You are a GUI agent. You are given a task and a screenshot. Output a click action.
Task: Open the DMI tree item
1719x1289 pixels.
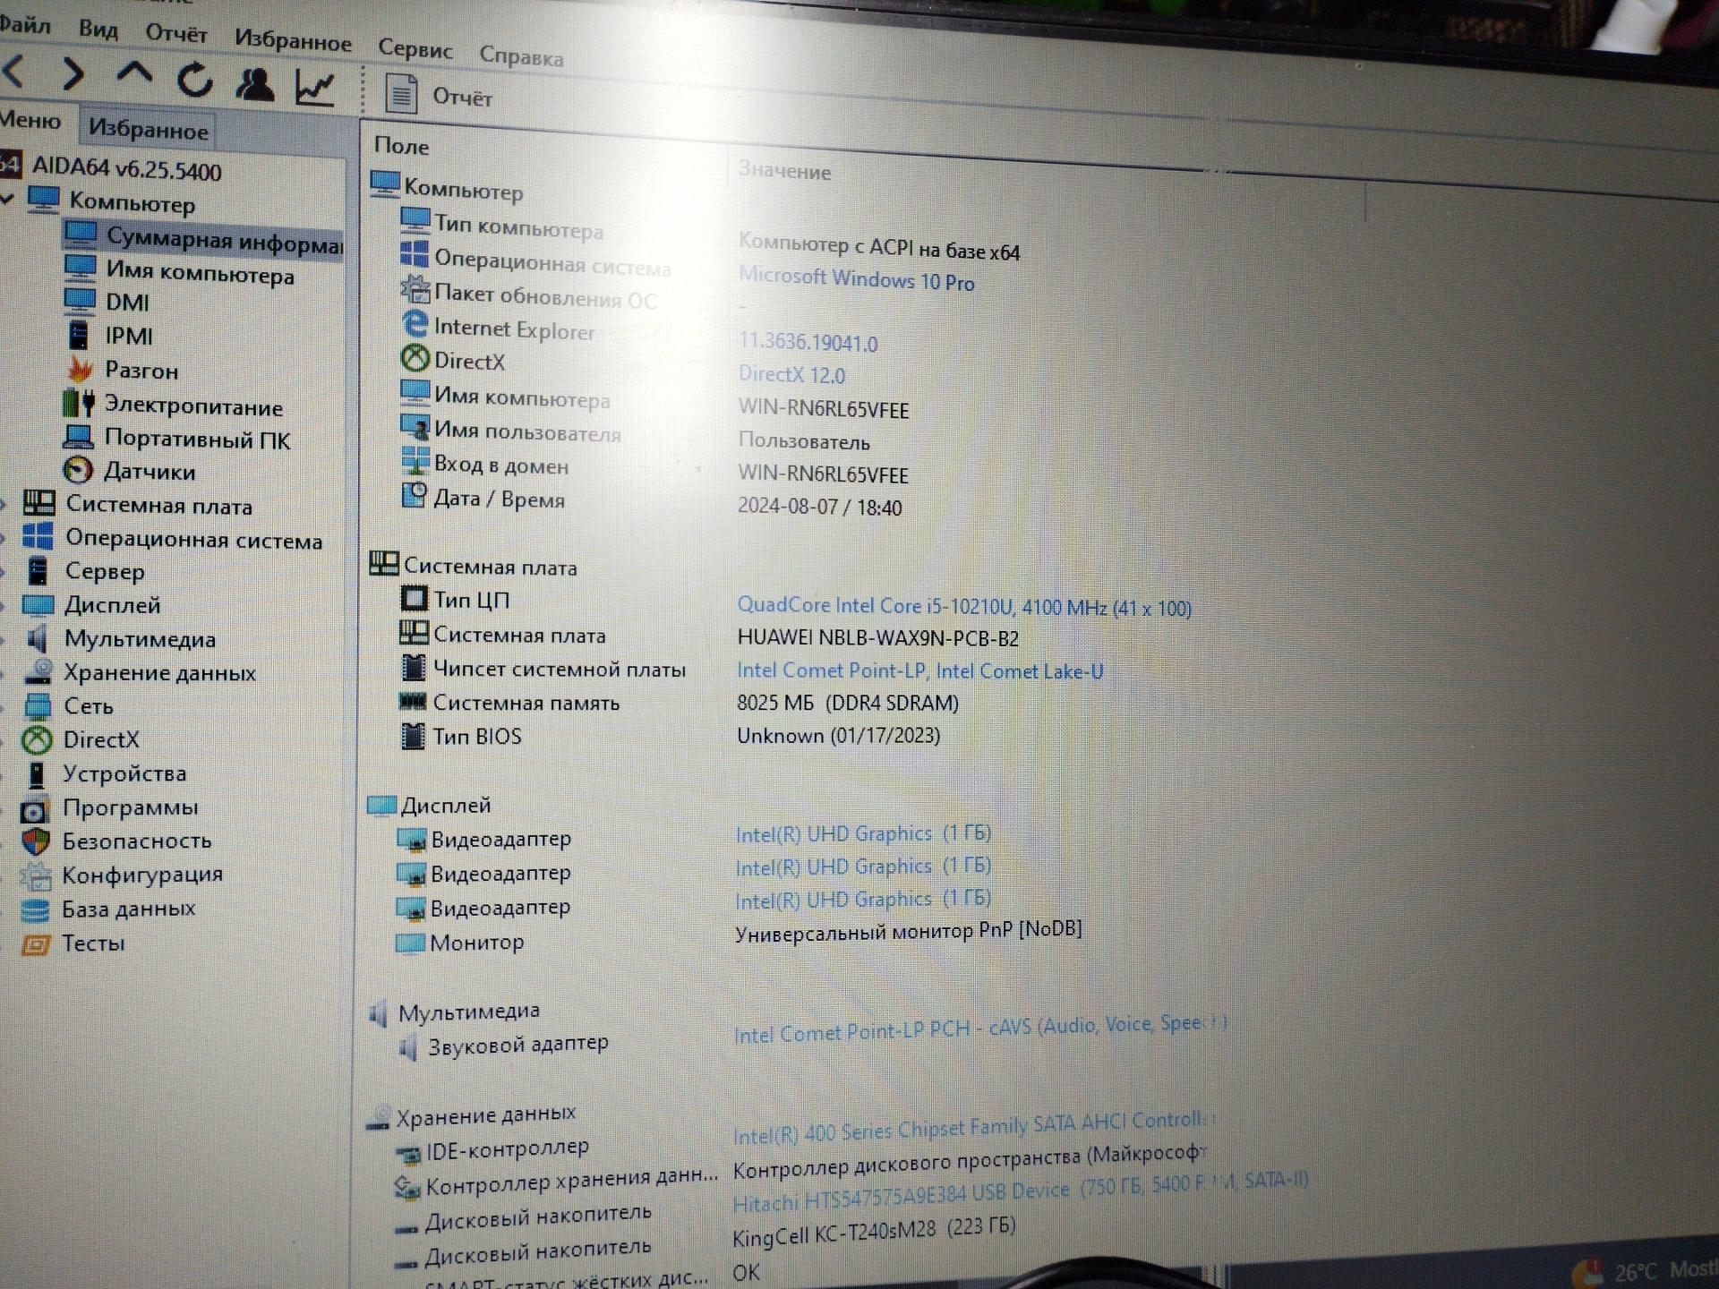107,302
